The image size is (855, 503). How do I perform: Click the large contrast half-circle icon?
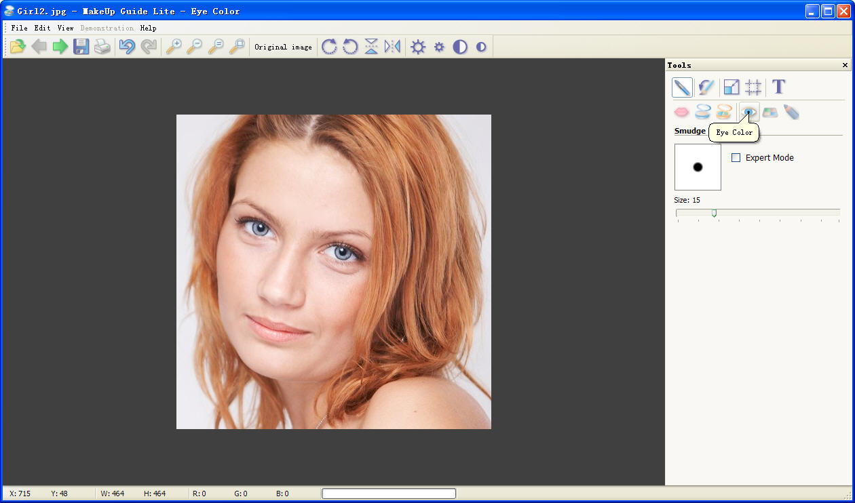460,47
